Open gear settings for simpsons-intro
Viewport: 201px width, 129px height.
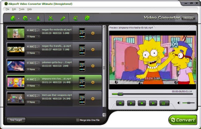(93, 82)
